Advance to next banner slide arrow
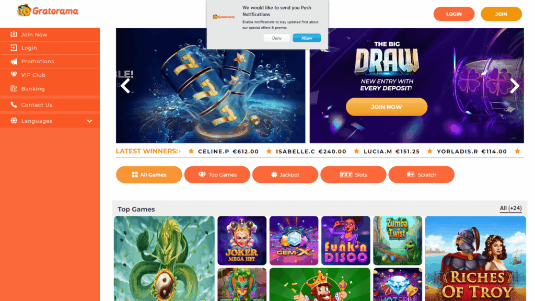 (514, 86)
